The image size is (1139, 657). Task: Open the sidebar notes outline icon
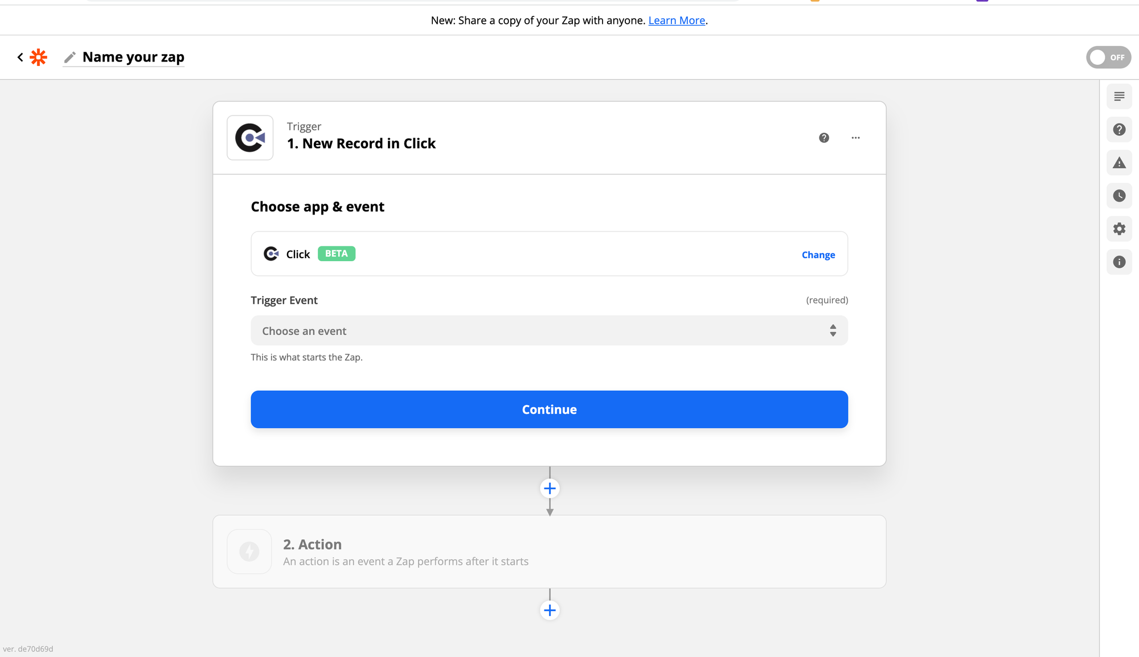(x=1119, y=97)
